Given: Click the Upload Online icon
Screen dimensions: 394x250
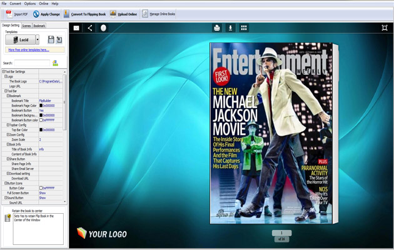Looking at the screenshot, I should pyautogui.click(x=113, y=14).
